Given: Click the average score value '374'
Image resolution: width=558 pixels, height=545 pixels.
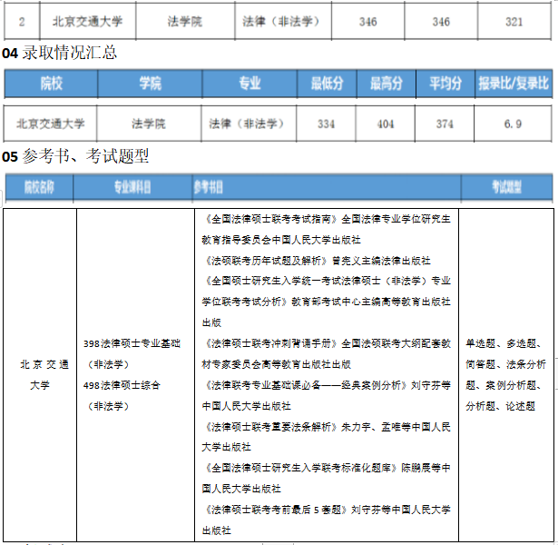Looking at the screenshot, I should click(445, 124).
